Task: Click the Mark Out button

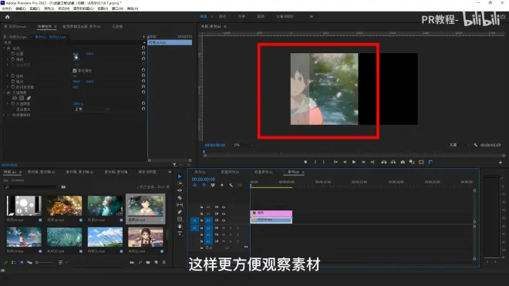Action: 324,162
